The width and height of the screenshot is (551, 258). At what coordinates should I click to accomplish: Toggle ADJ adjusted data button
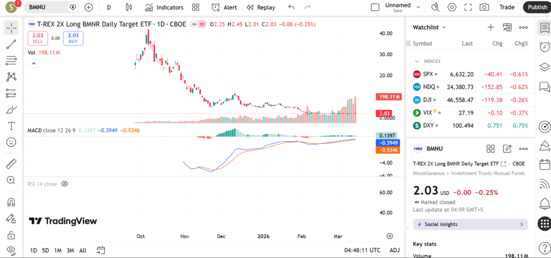pos(394,250)
